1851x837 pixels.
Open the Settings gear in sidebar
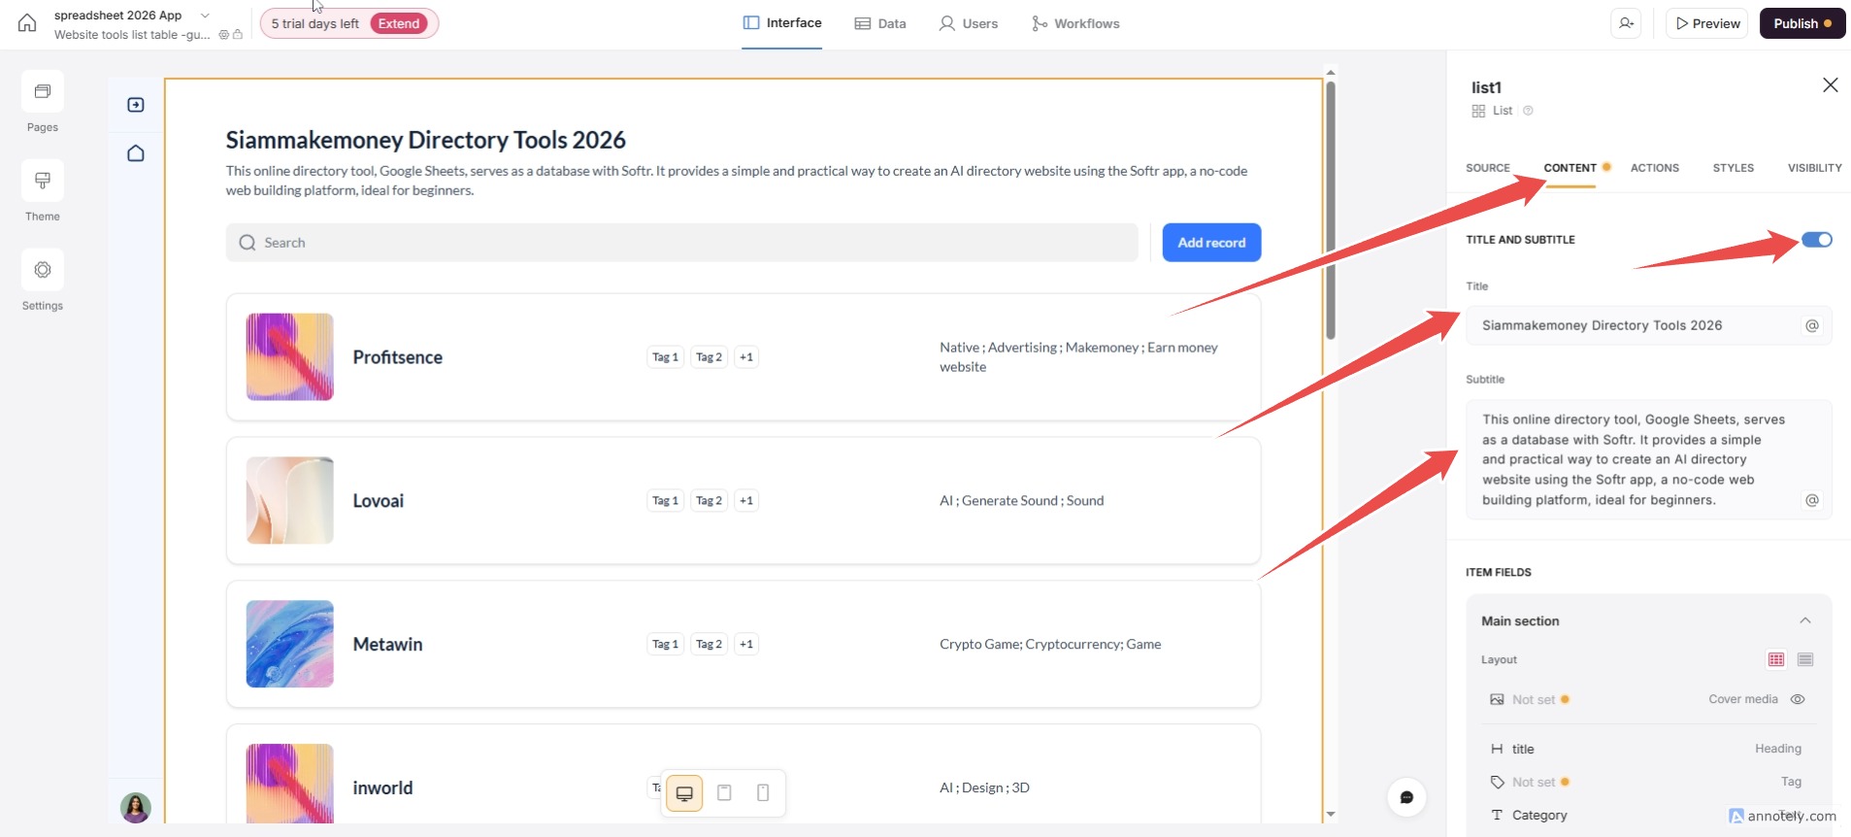(43, 270)
